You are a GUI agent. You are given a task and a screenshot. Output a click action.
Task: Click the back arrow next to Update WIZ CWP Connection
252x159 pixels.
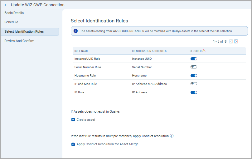coord(7,5)
